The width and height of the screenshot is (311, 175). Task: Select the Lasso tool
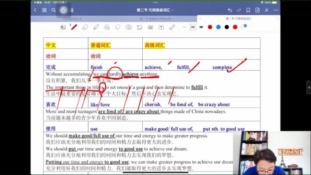[118, 27]
